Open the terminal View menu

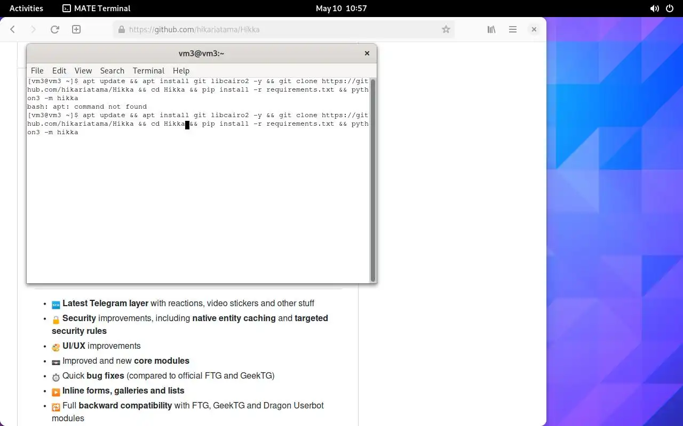[83, 71]
